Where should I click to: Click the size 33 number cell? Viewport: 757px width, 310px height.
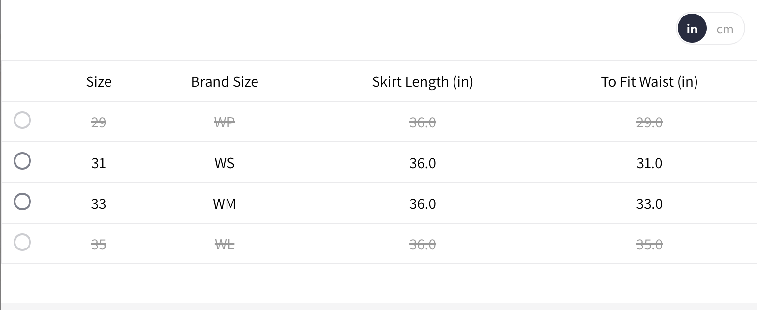99,203
